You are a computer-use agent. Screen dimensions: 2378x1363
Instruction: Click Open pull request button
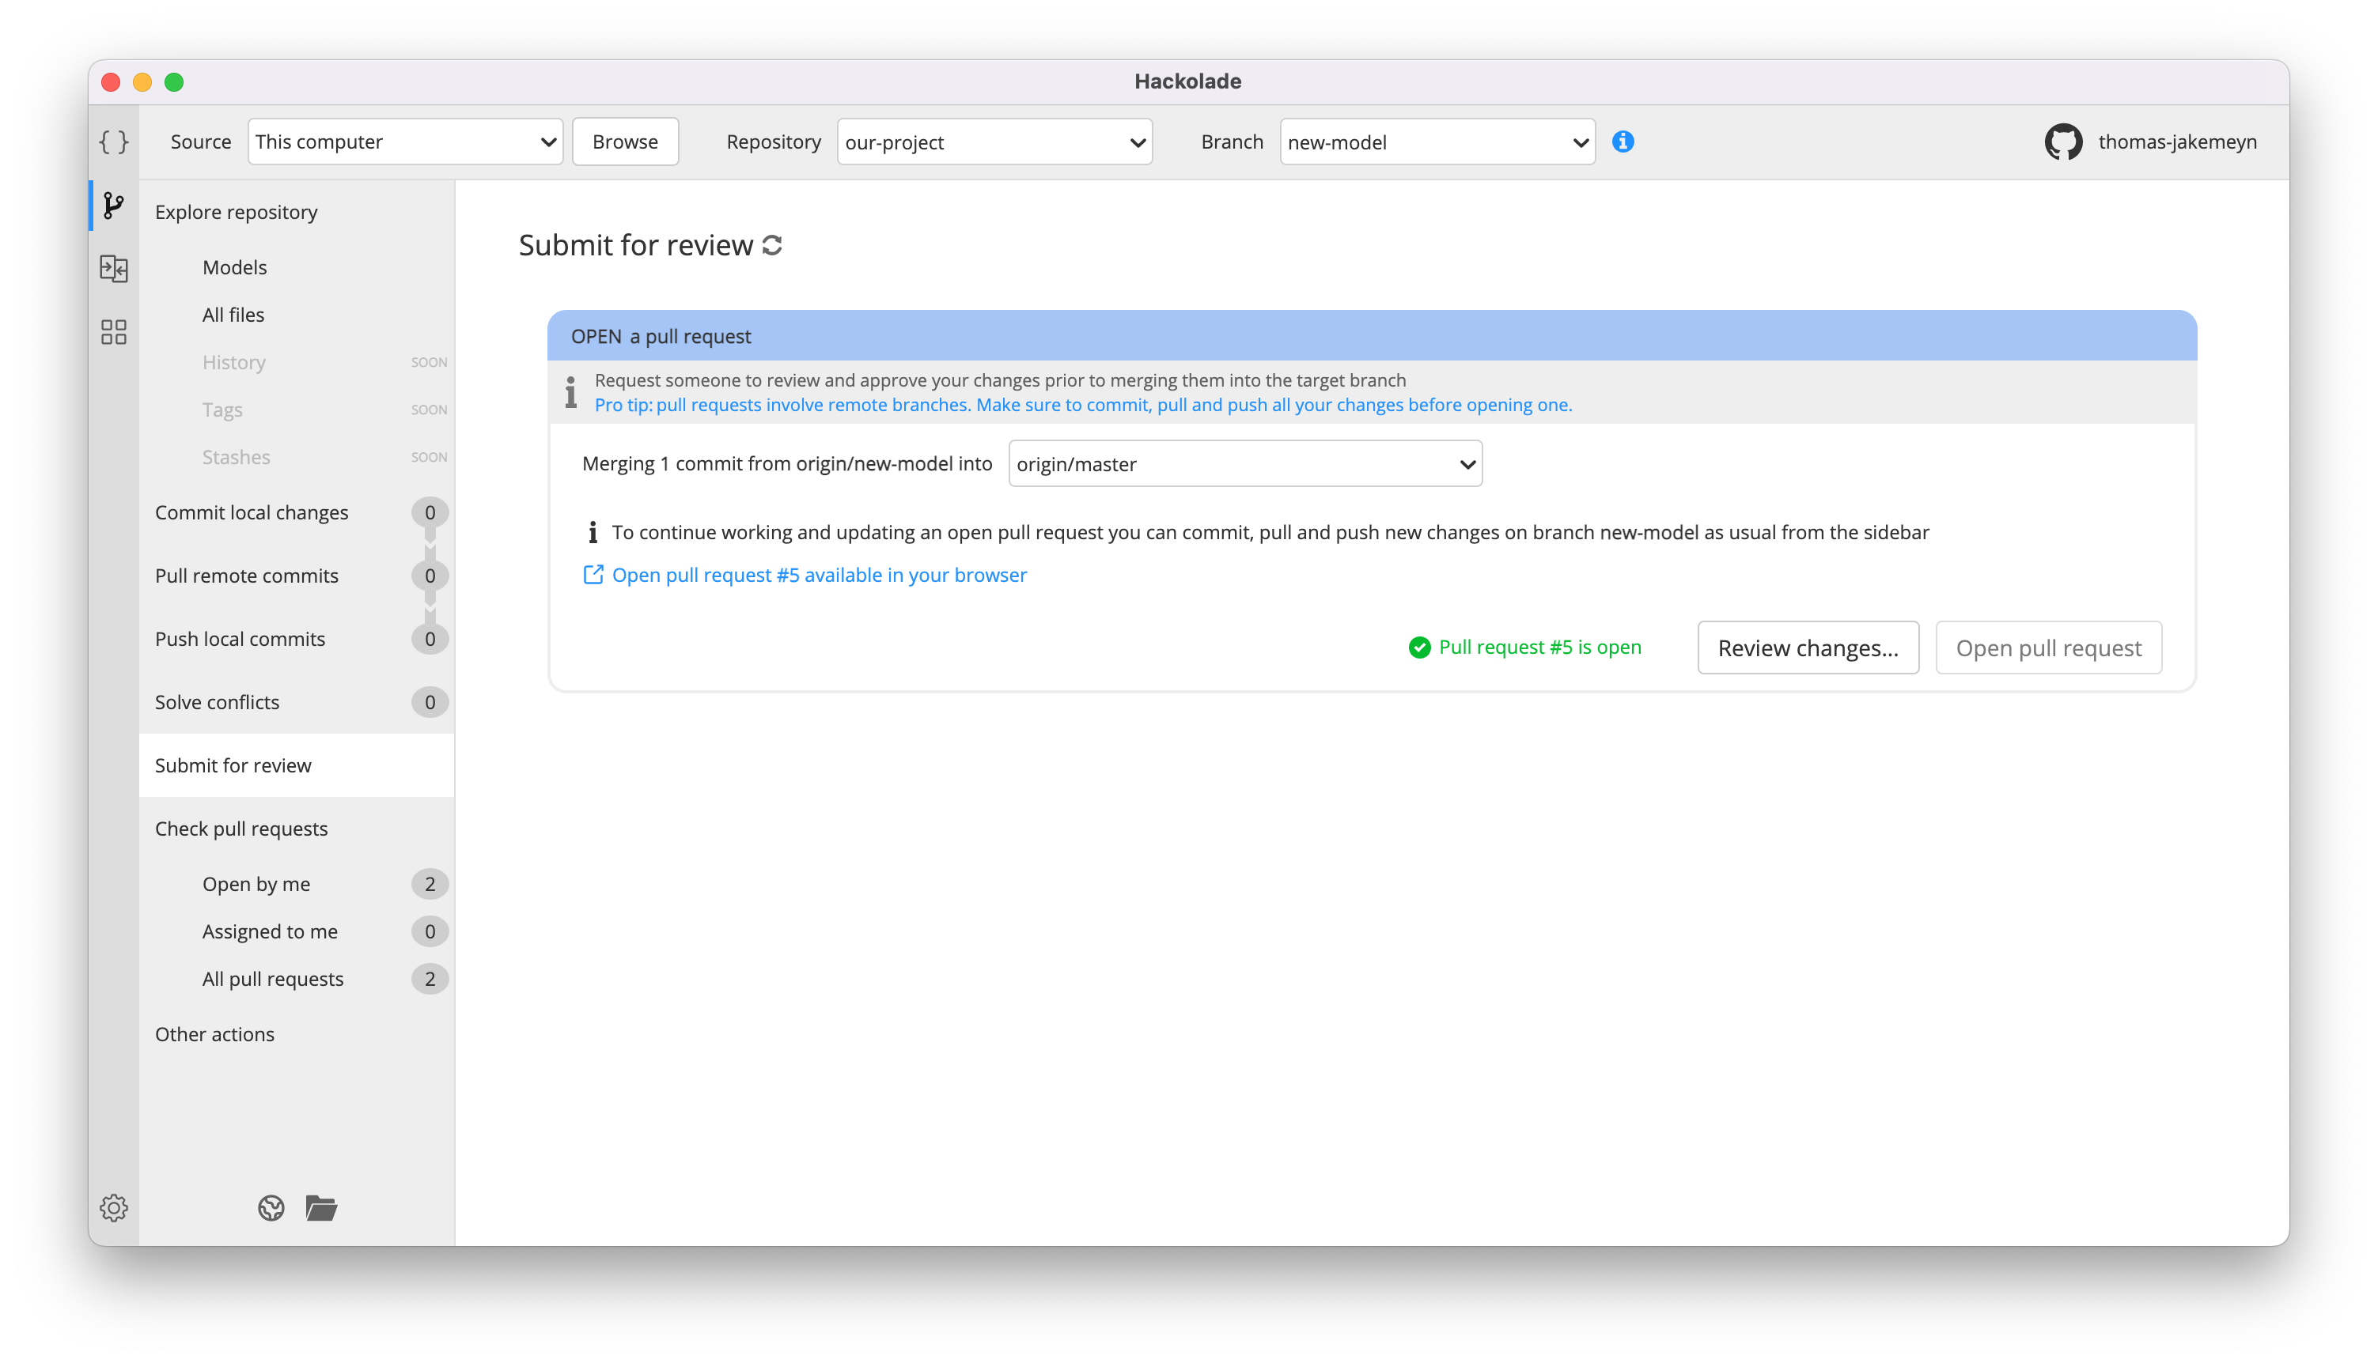coord(2048,648)
